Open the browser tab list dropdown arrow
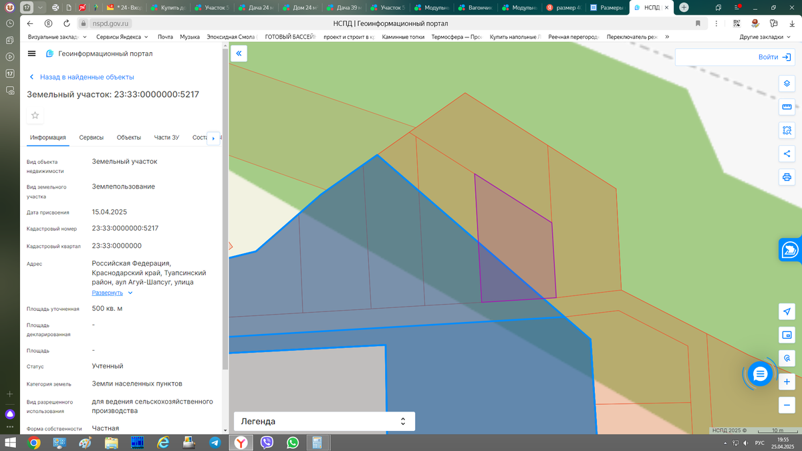This screenshot has height=451, width=802. pyautogui.click(x=39, y=8)
